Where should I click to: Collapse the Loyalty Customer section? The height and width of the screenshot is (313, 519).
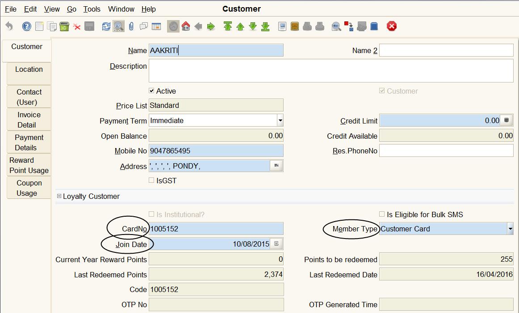point(59,196)
